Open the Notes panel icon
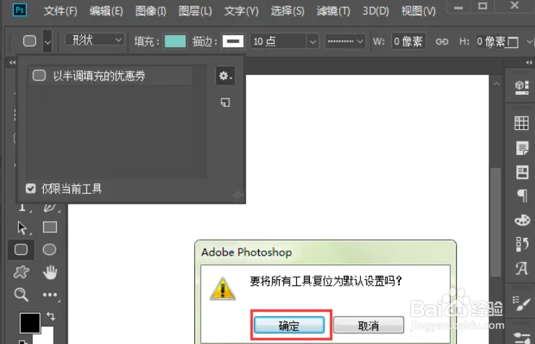Screen dimensions: 535x344 [x=521, y=148]
